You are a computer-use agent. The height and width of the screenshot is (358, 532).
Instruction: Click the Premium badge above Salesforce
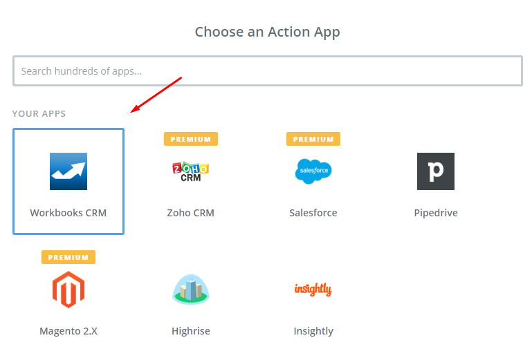point(313,139)
